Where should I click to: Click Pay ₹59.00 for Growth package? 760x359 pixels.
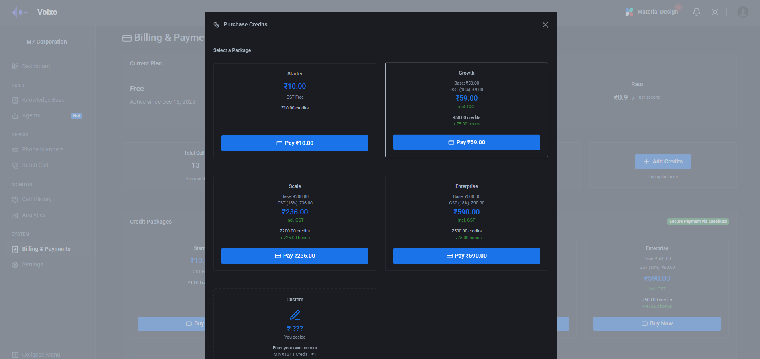coord(467,142)
